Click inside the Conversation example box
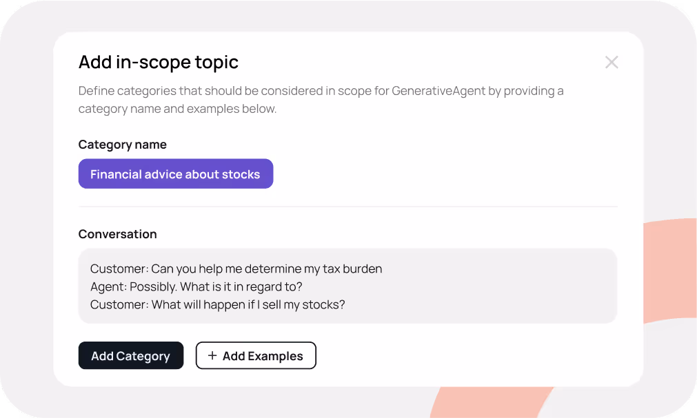The image size is (697, 418). coord(347,286)
